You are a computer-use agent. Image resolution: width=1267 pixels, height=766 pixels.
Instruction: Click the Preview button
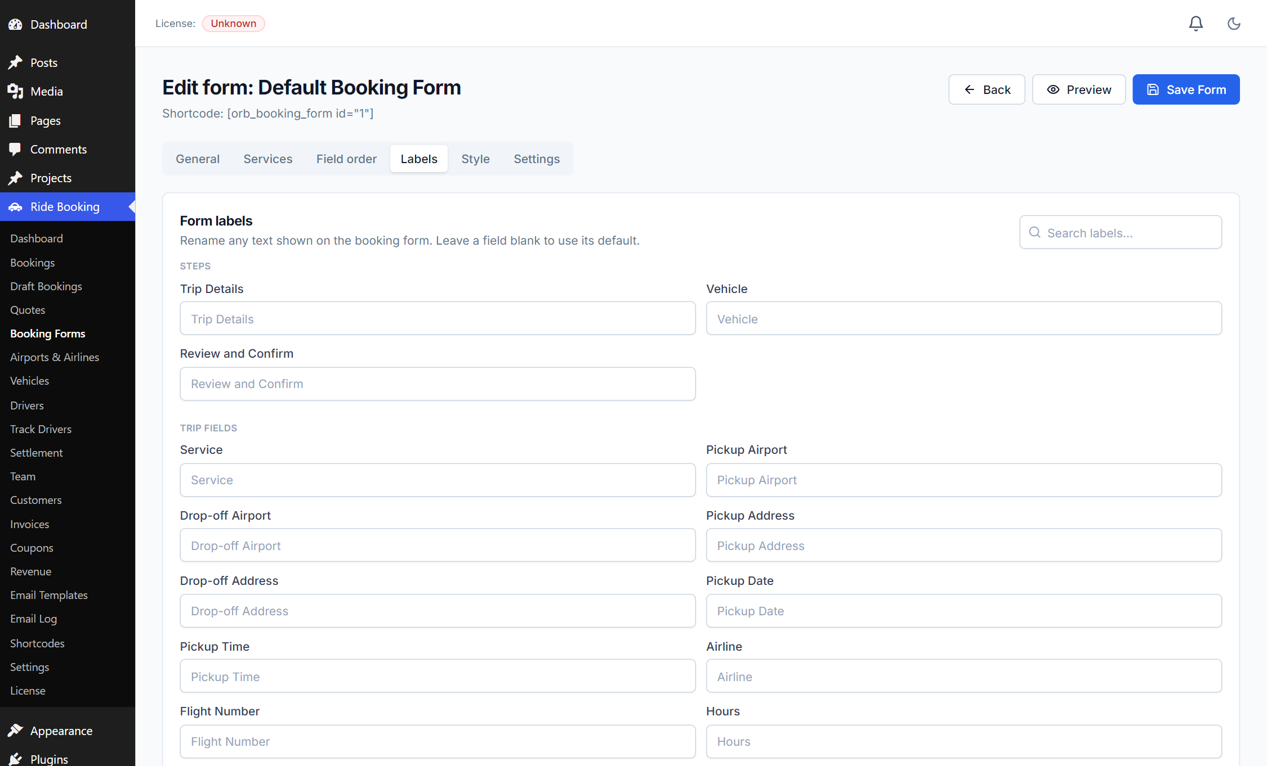[1079, 89]
